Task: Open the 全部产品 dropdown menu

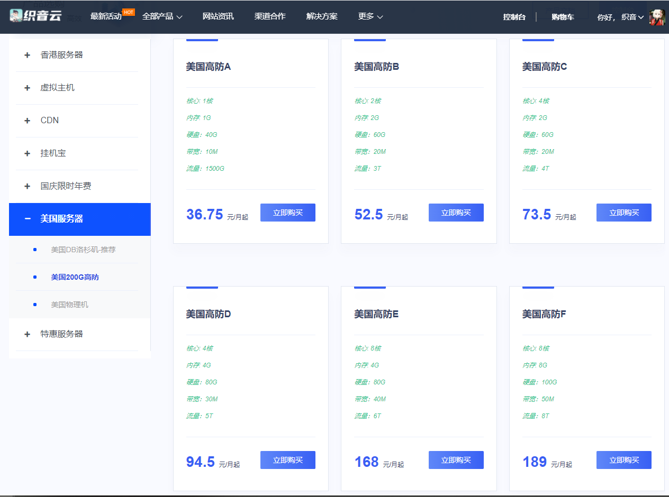Action: tap(162, 16)
